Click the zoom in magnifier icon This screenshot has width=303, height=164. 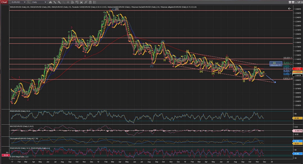click(59, 2)
